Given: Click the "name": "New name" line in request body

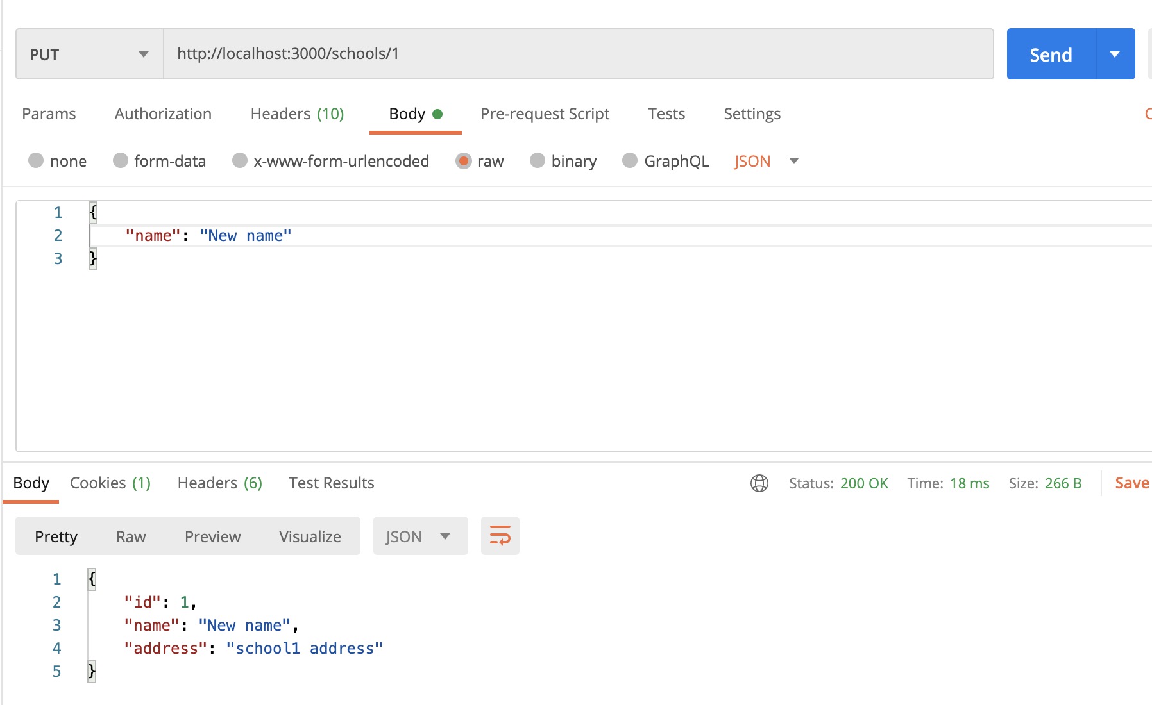Looking at the screenshot, I should [208, 235].
